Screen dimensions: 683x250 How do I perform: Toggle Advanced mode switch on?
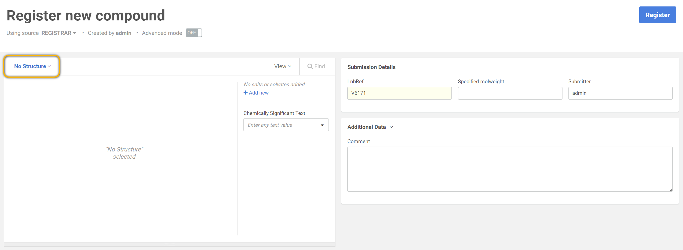[193, 33]
